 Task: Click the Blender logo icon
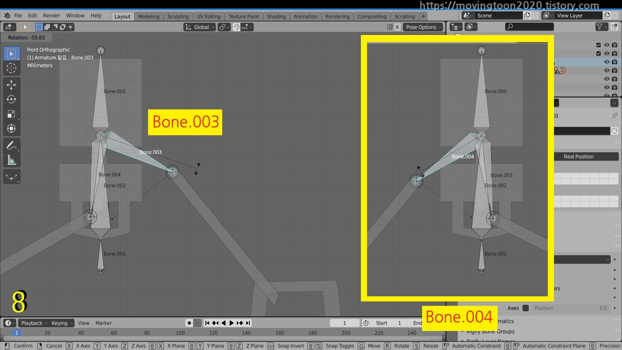(x=7, y=16)
